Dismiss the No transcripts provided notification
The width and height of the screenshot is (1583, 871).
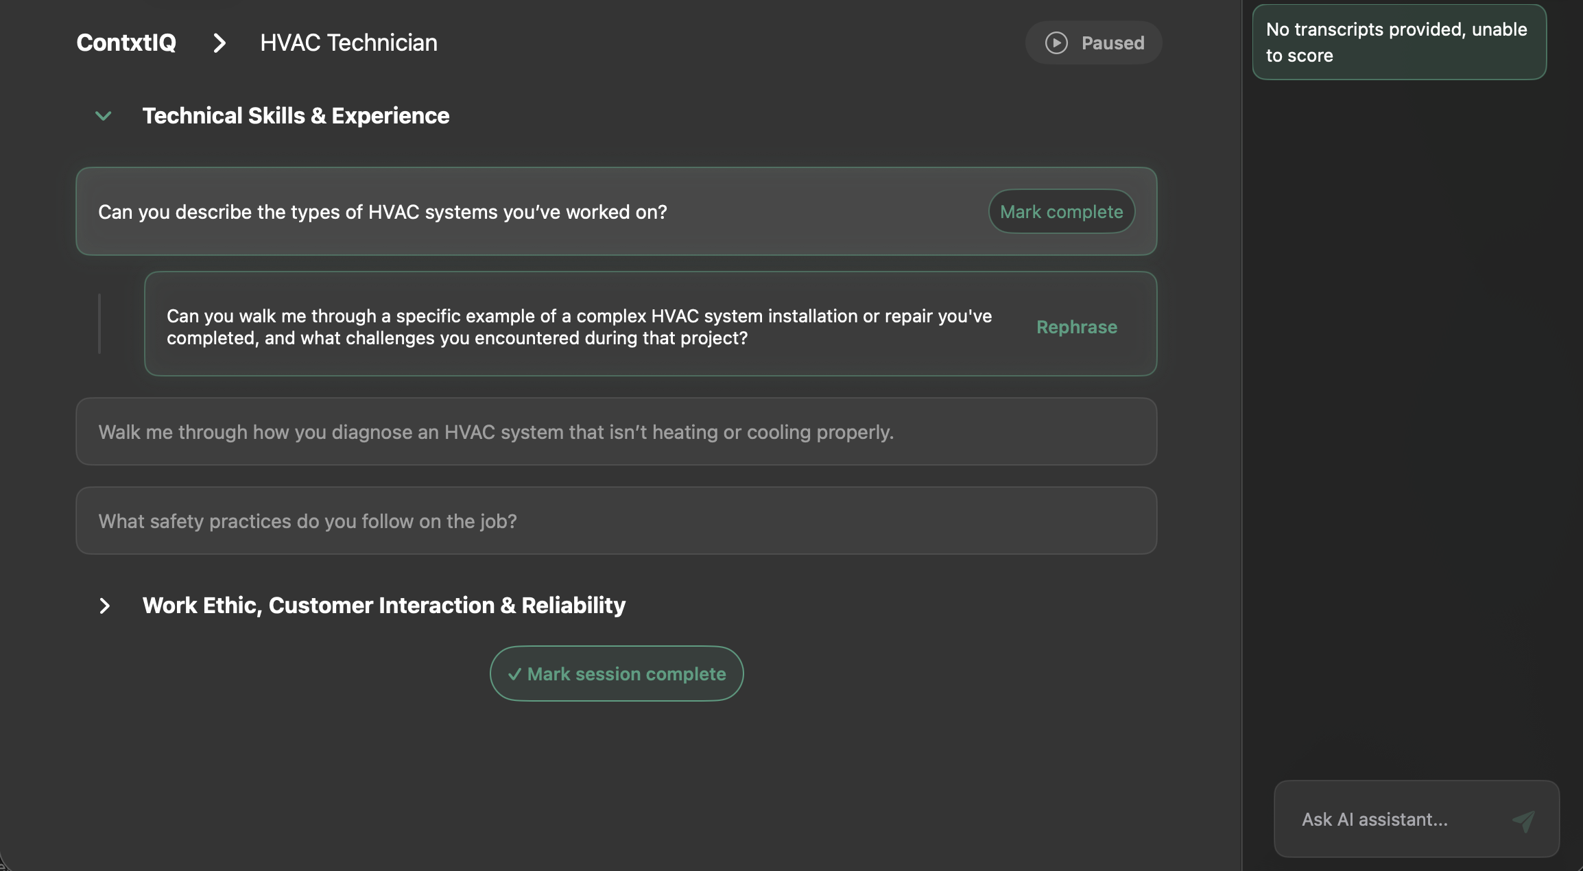click(x=1399, y=42)
